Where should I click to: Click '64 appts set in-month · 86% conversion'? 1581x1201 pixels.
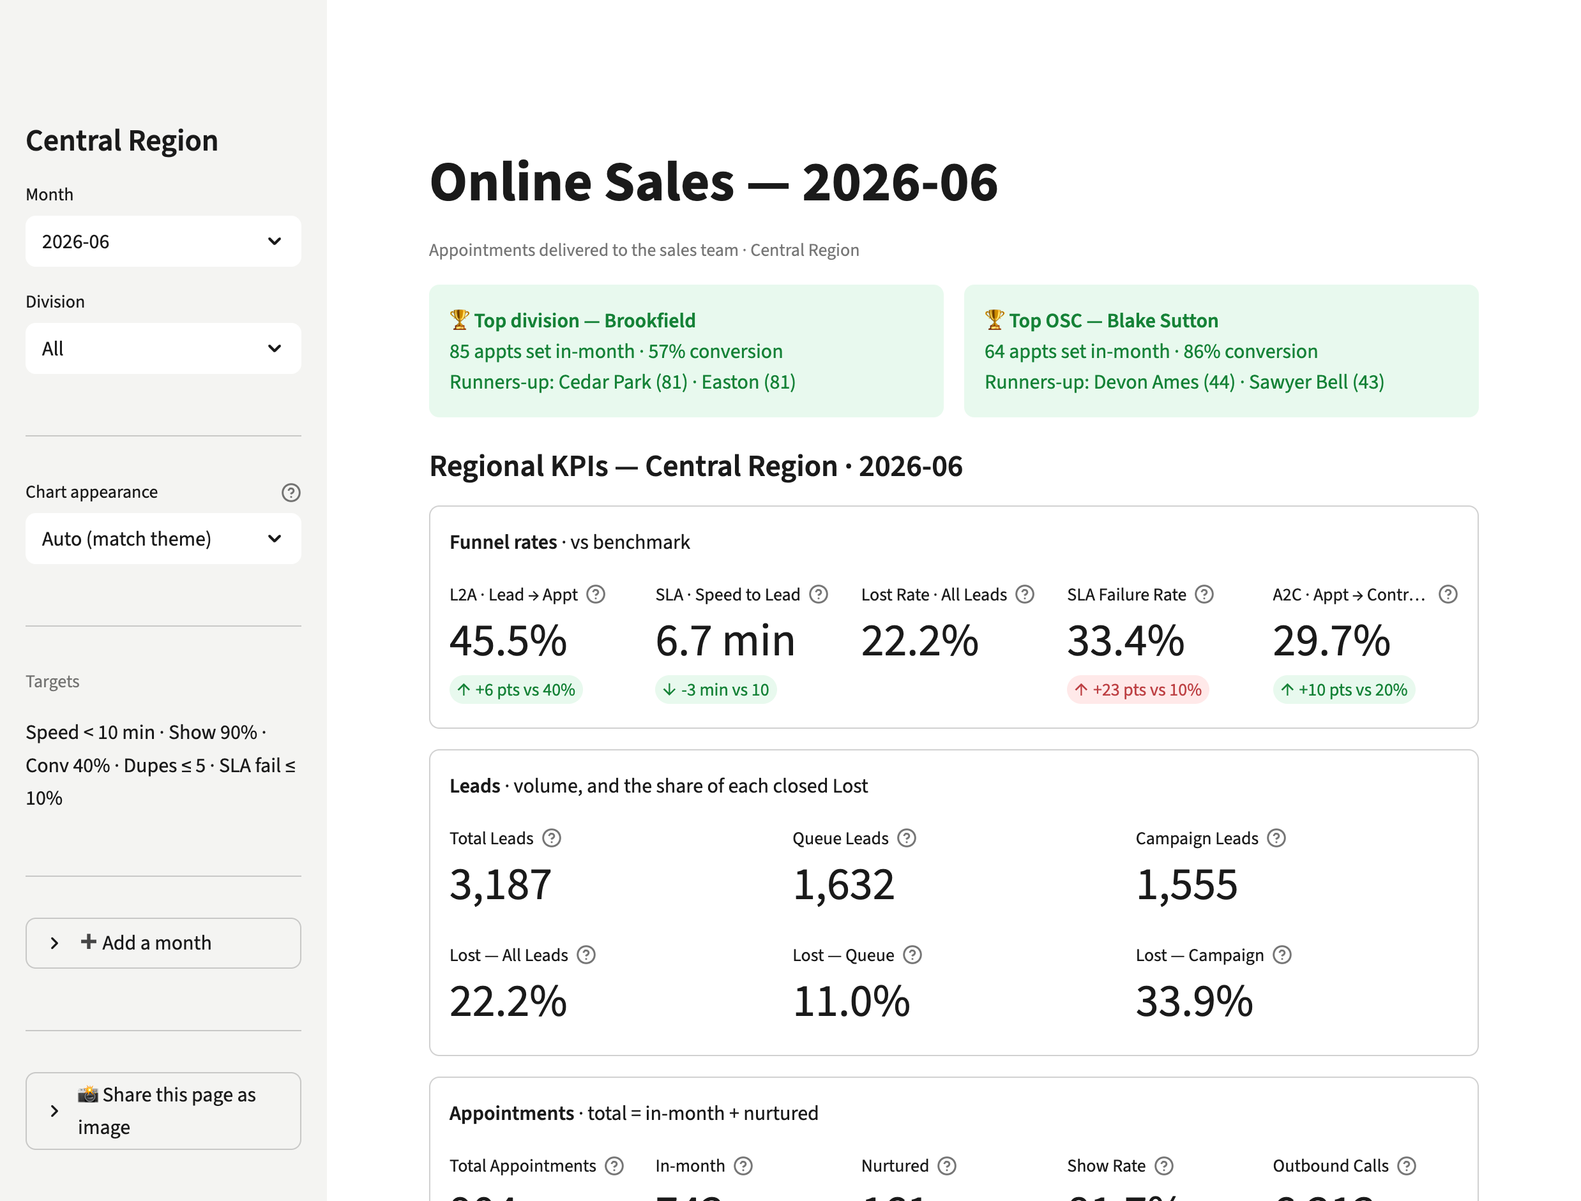tap(1151, 352)
